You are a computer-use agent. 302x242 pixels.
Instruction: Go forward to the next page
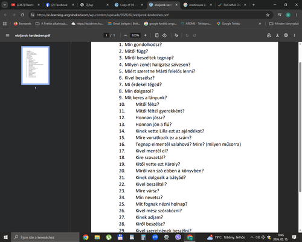pyautogui.click(x=14, y=15)
